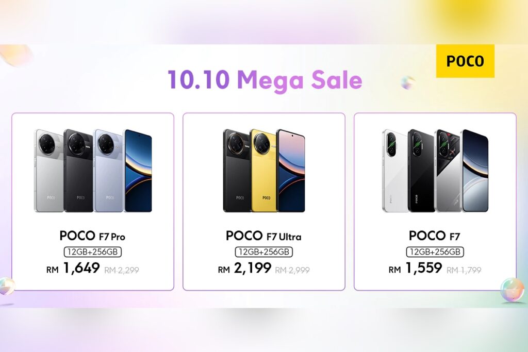Open the POCO F7 Ultra product title
528x352 pixels.
pos(263,236)
